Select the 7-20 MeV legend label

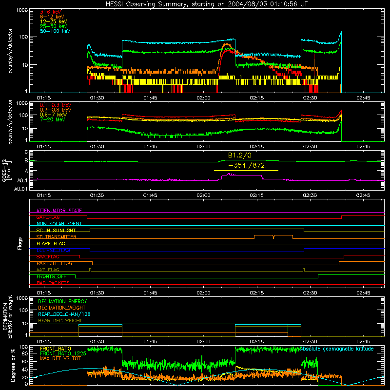pos(53,119)
